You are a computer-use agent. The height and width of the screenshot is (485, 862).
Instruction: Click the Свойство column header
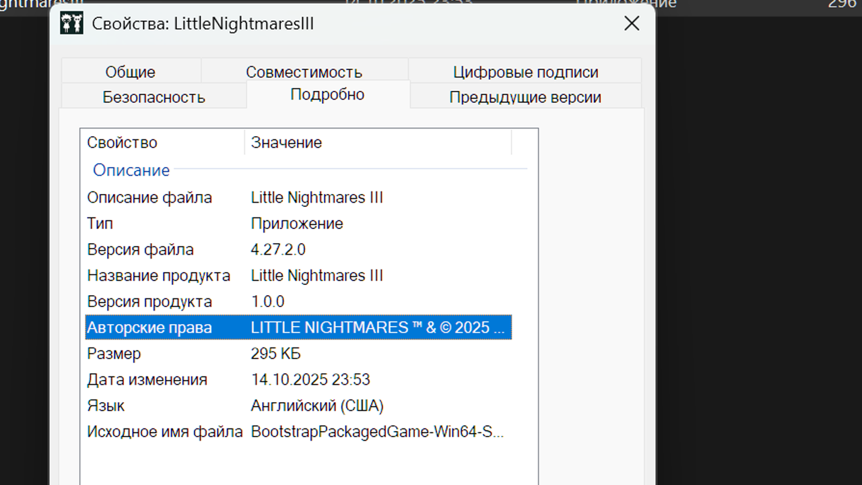(162, 143)
